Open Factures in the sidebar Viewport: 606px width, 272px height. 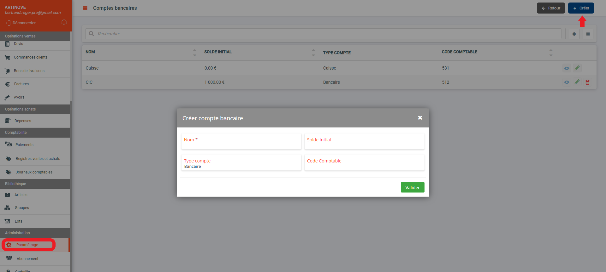[21, 84]
